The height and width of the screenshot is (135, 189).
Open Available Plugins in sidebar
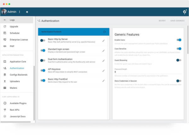[18, 103]
